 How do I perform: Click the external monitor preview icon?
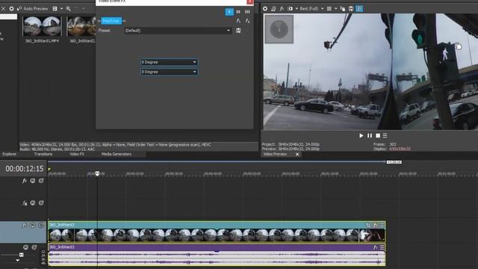click(273, 8)
